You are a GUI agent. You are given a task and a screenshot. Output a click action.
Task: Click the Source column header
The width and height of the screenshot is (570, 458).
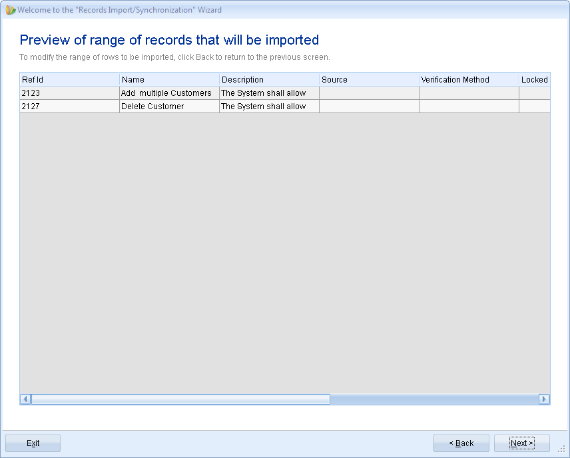369,80
